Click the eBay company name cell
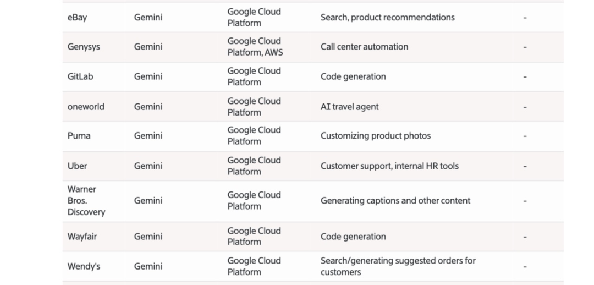This screenshot has width=594, height=285. (x=77, y=18)
